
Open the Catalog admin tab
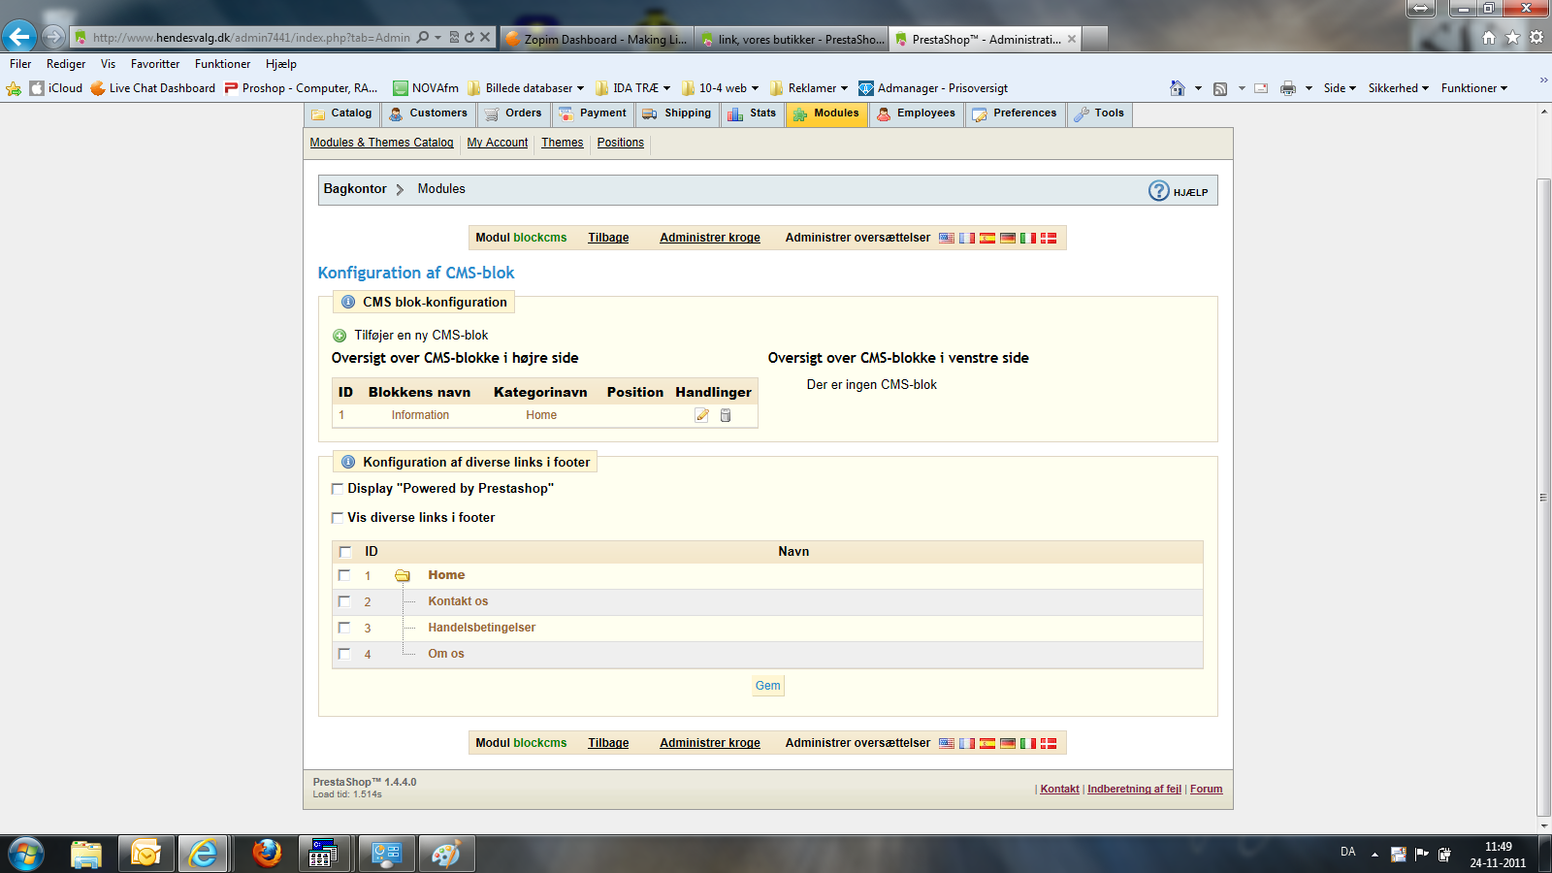click(x=341, y=113)
